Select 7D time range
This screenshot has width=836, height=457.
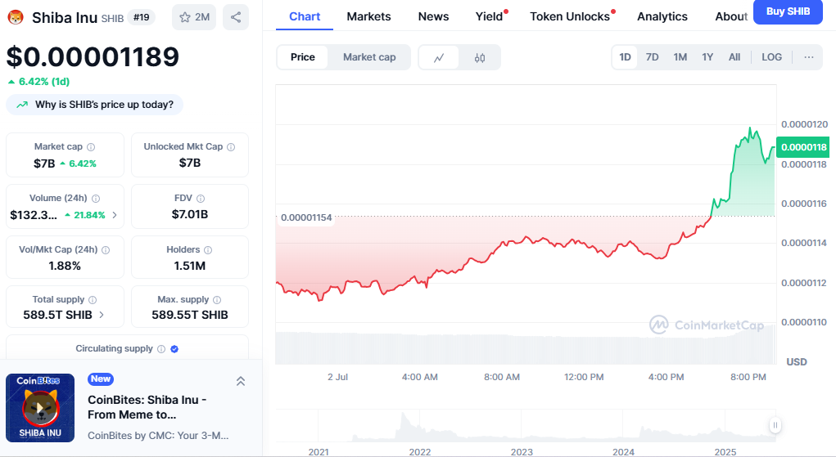[x=652, y=57]
